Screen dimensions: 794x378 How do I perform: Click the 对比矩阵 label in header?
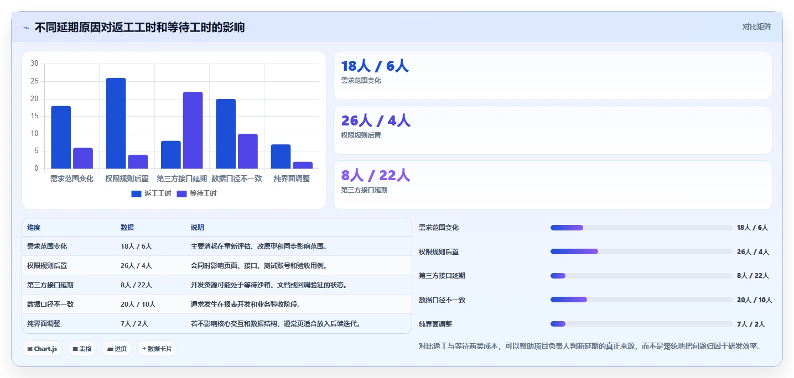click(x=756, y=27)
